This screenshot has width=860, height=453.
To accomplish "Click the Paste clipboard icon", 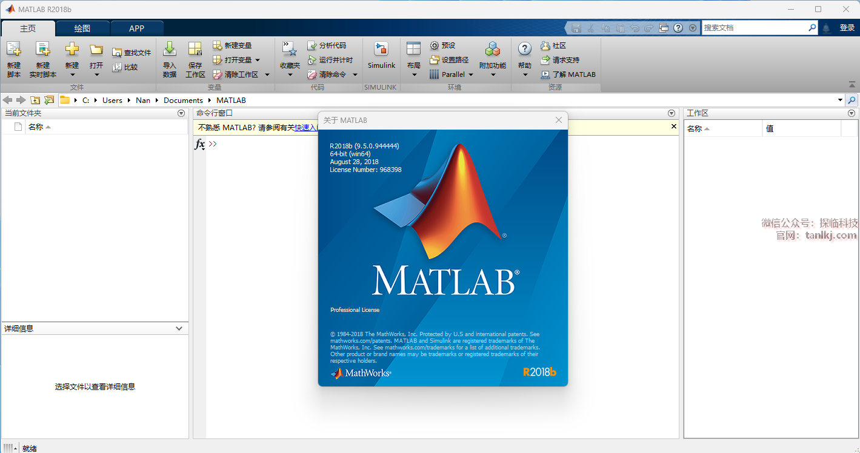I will [620, 28].
